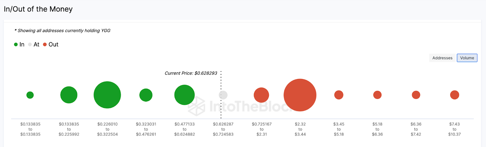Toggle the green In legend item
The width and height of the screenshot is (486, 147).
click(x=19, y=44)
